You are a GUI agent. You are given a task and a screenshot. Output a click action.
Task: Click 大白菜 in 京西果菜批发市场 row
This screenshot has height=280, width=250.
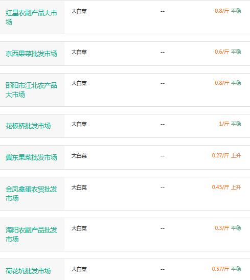click(x=79, y=52)
